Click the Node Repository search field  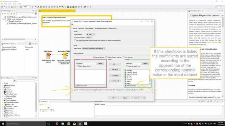(26, 81)
